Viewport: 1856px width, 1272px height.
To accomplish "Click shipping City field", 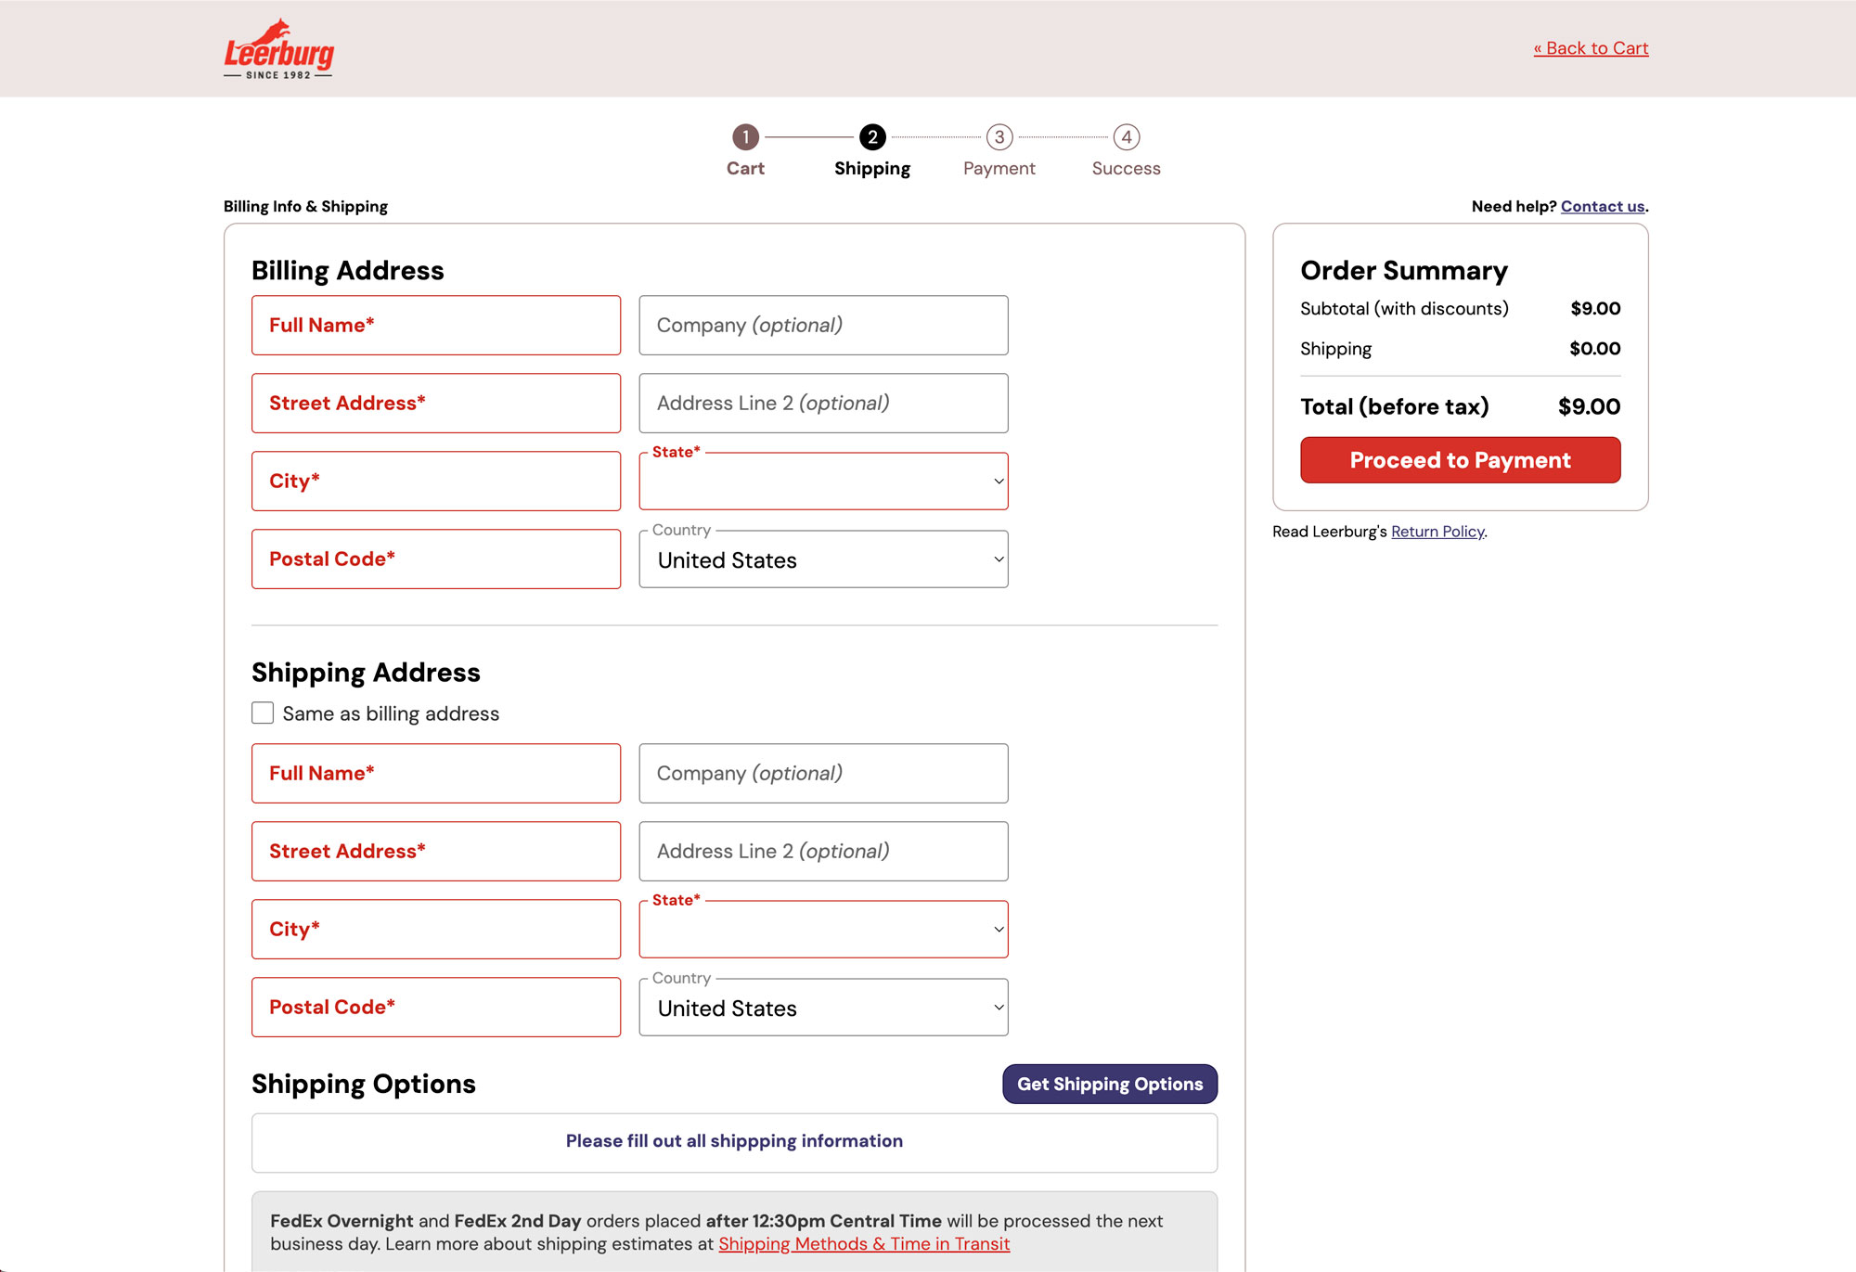I will tap(436, 929).
